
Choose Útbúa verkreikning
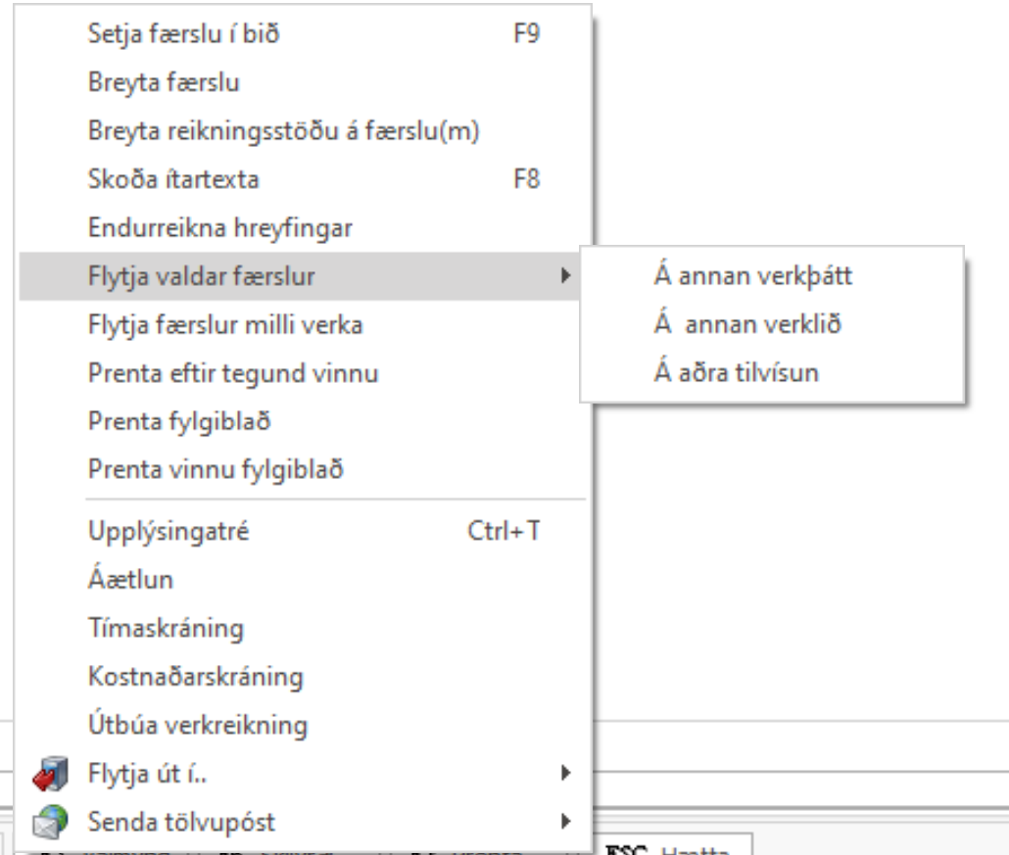tap(198, 725)
